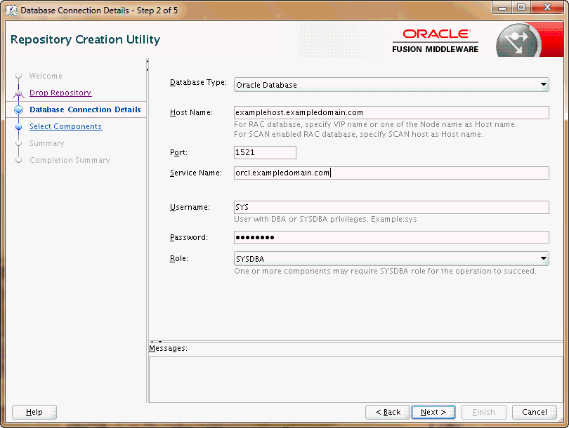This screenshot has height=428, width=569.
Task: Collapse the left navigation pane splitter arrows
Action: [x=148, y=65]
